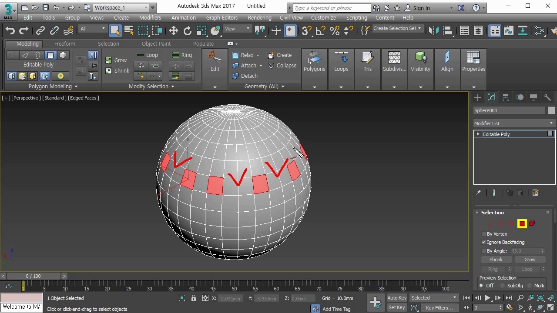Viewport: 557px width, 313px height.
Task: Choose the Select Object arrow tool
Action: coord(115,30)
